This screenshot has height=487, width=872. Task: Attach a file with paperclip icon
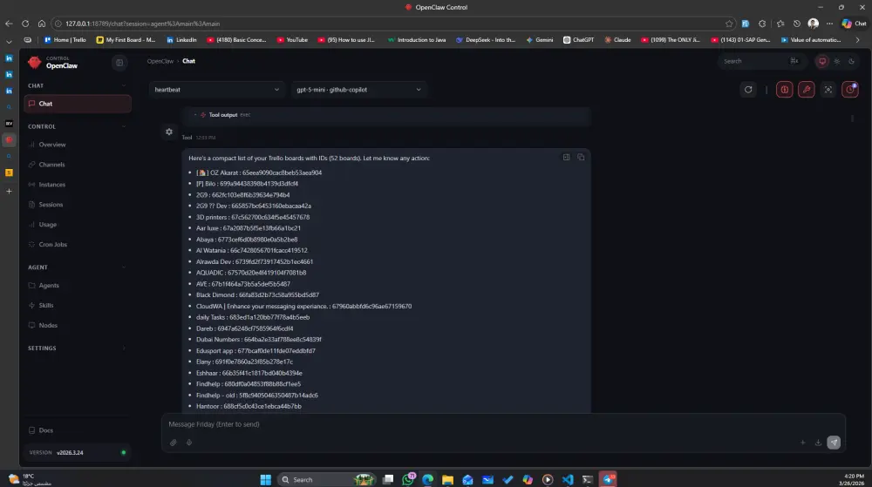click(174, 443)
